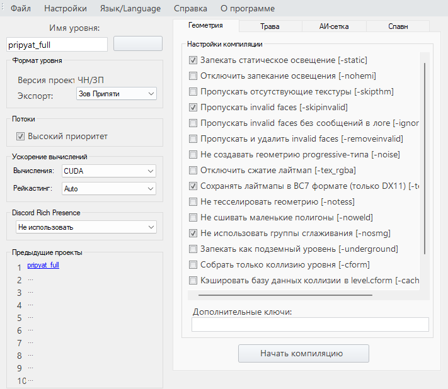Viewport: 448px width, 389px height.
Task: Uncheck Запекать статическое освещение [-static]
Action: tap(193, 60)
